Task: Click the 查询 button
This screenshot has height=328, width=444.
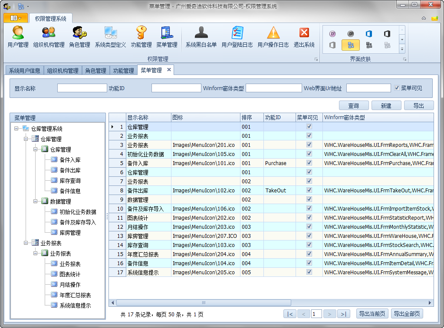Action: (x=354, y=105)
